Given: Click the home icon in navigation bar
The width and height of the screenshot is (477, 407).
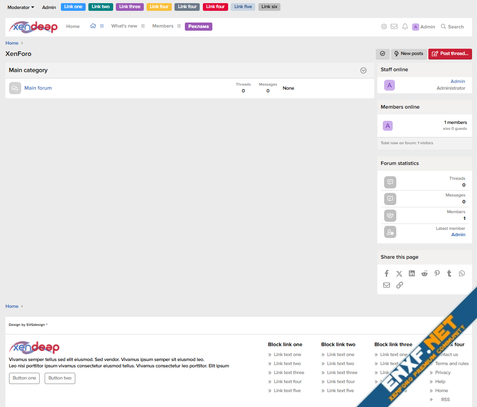Looking at the screenshot, I should click(x=93, y=26).
